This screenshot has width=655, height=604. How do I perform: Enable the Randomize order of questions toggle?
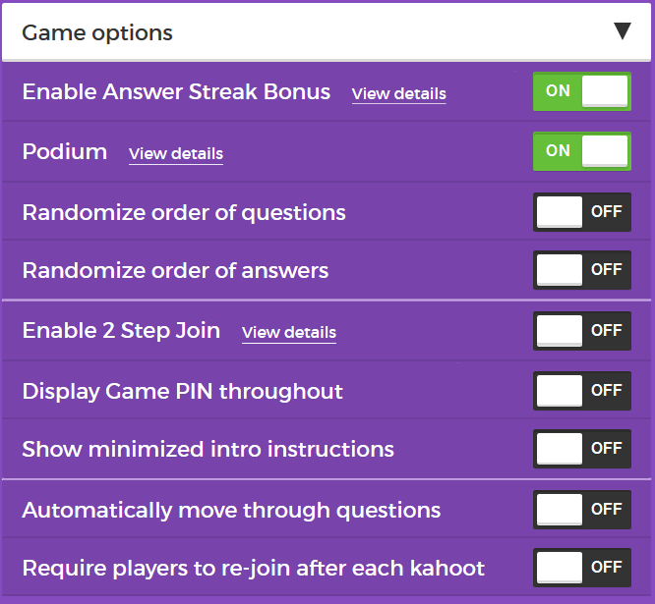click(x=581, y=212)
